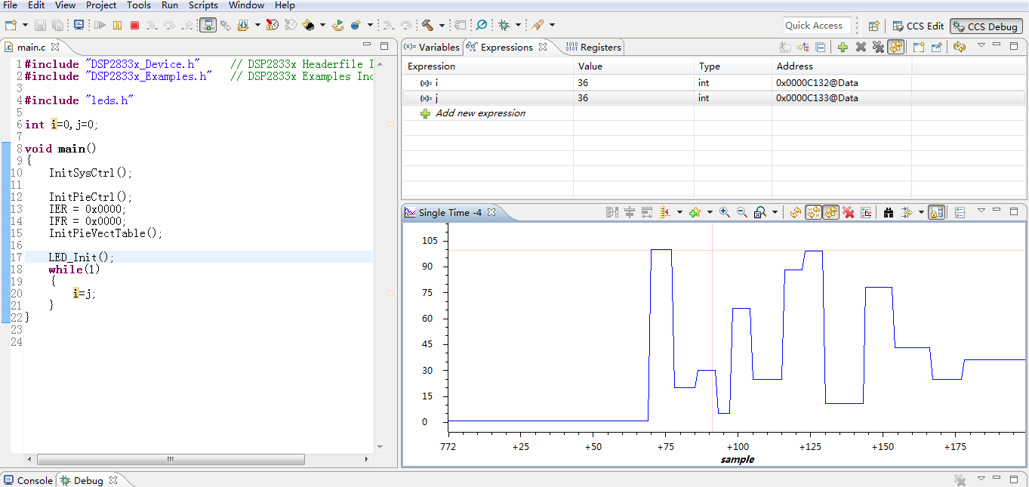Click the Value column header

point(590,66)
